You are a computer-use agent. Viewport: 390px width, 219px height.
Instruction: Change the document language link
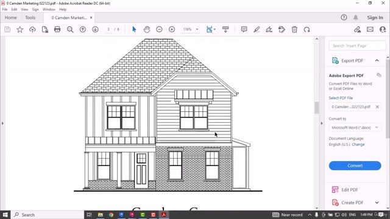pos(358,145)
